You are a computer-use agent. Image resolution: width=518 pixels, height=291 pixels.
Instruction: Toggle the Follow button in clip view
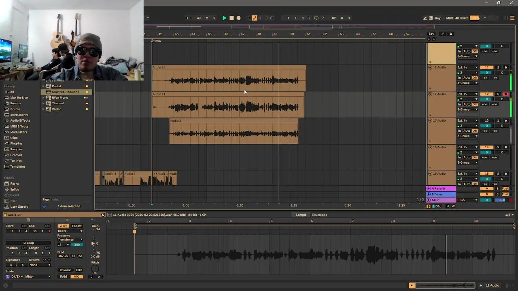[76, 226]
